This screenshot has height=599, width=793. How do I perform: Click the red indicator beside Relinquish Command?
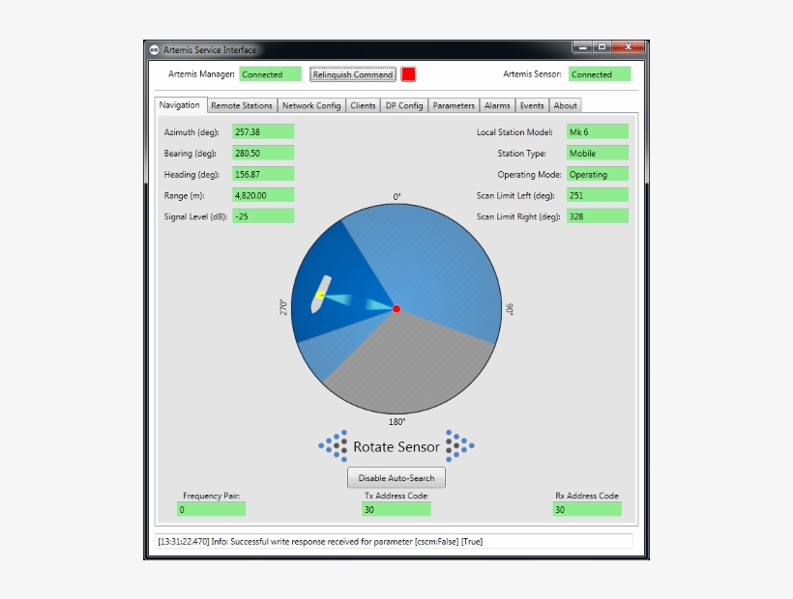[x=409, y=73]
